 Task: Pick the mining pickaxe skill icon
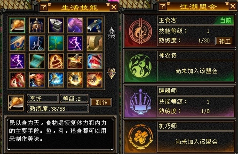coord(94,25)
